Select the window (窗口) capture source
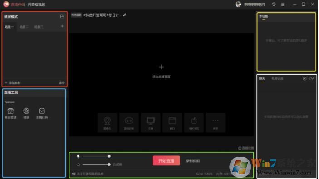The height and width of the screenshot is (179, 319). click(x=172, y=123)
